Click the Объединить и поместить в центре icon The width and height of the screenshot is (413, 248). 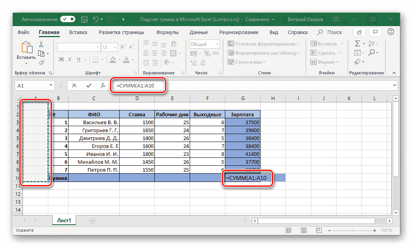coord(173,54)
